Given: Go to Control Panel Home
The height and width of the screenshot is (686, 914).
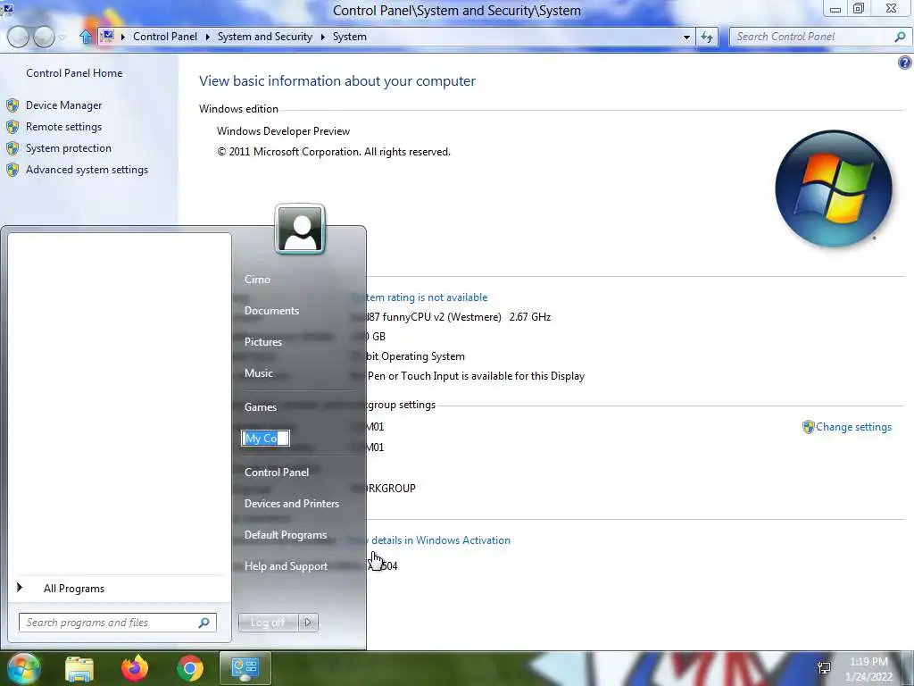Looking at the screenshot, I should [x=74, y=73].
